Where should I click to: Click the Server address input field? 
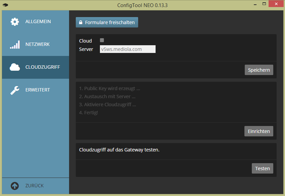pyautogui.click(x=127, y=49)
